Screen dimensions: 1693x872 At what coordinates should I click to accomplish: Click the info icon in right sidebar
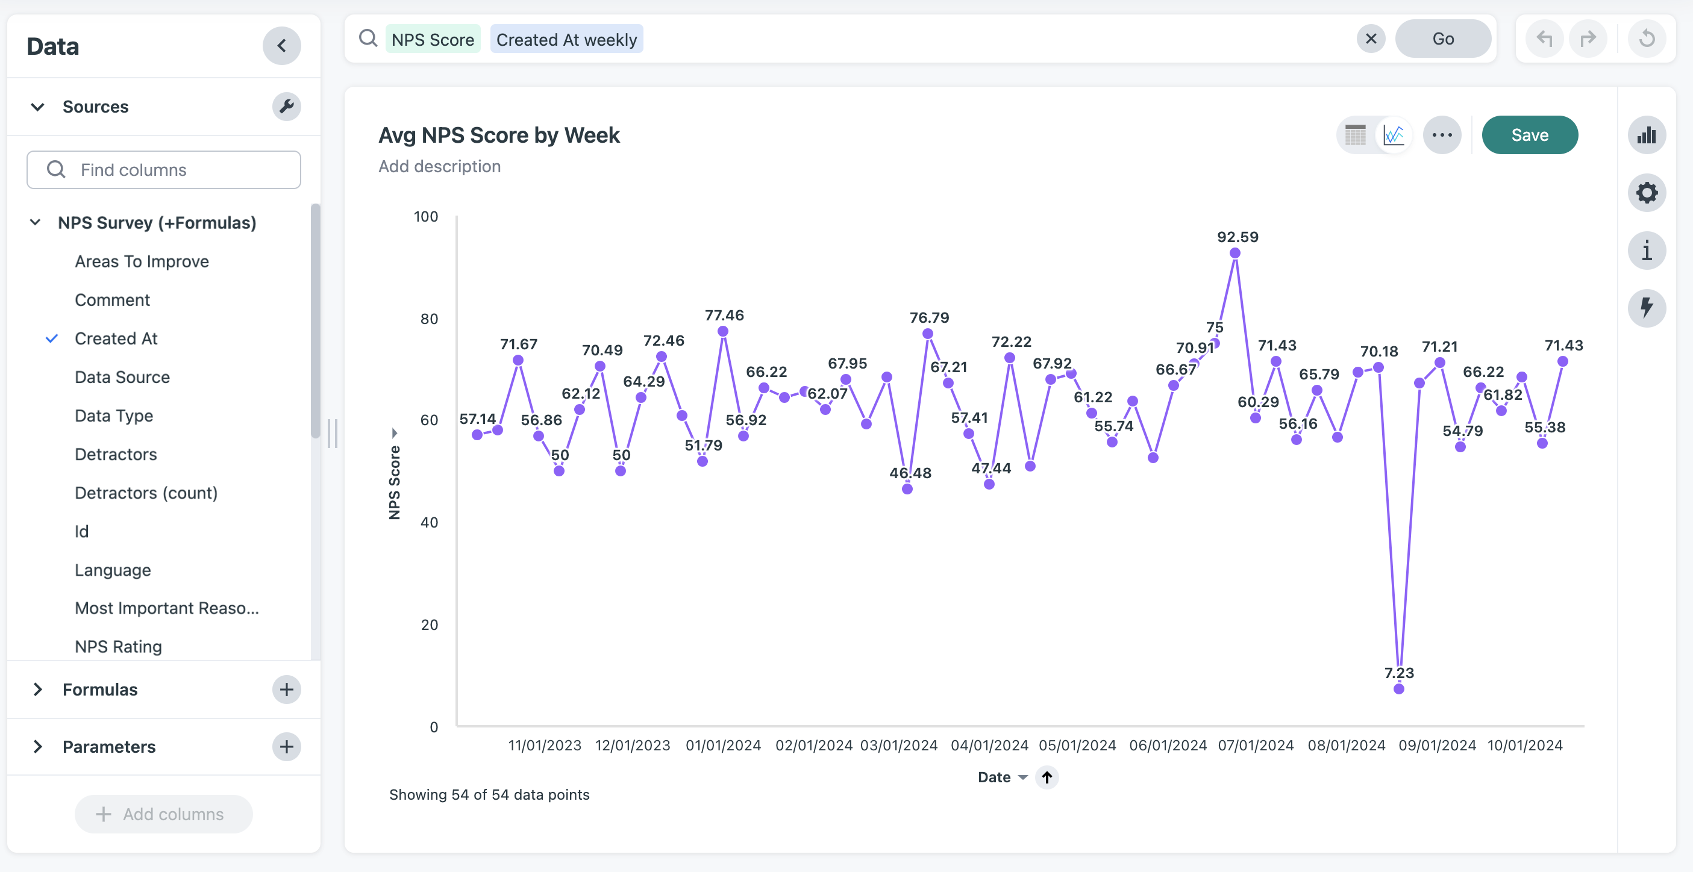coord(1645,251)
